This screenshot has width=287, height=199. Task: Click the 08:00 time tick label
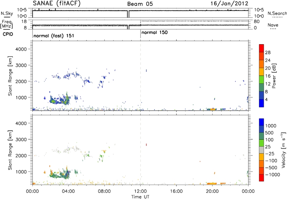(104, 191)
